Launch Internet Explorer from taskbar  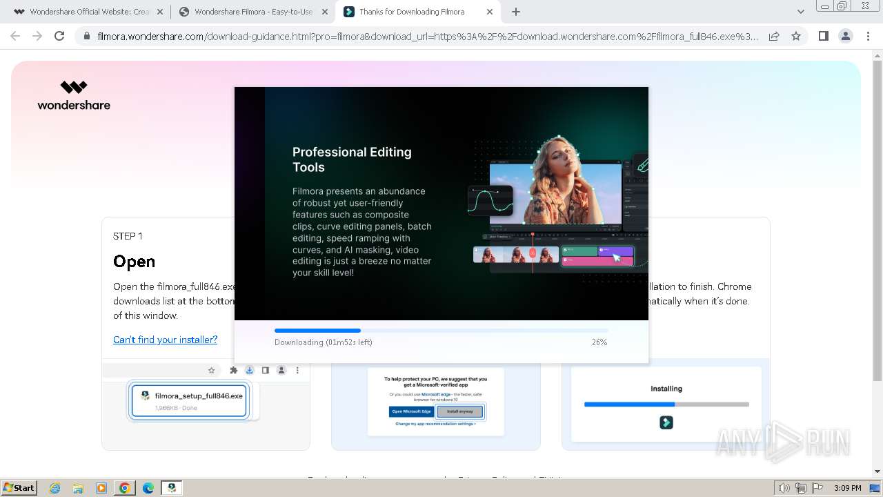(x=54, y=488)
